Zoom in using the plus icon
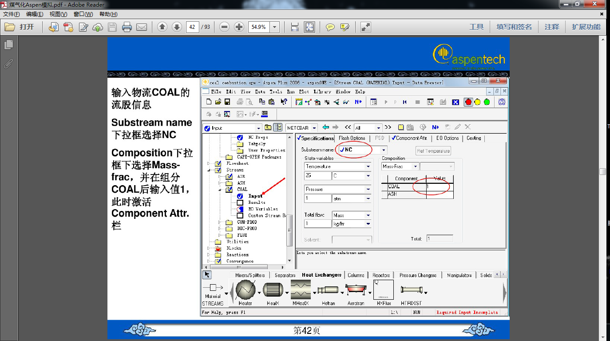Screen dimensions: 610x341 239,27
